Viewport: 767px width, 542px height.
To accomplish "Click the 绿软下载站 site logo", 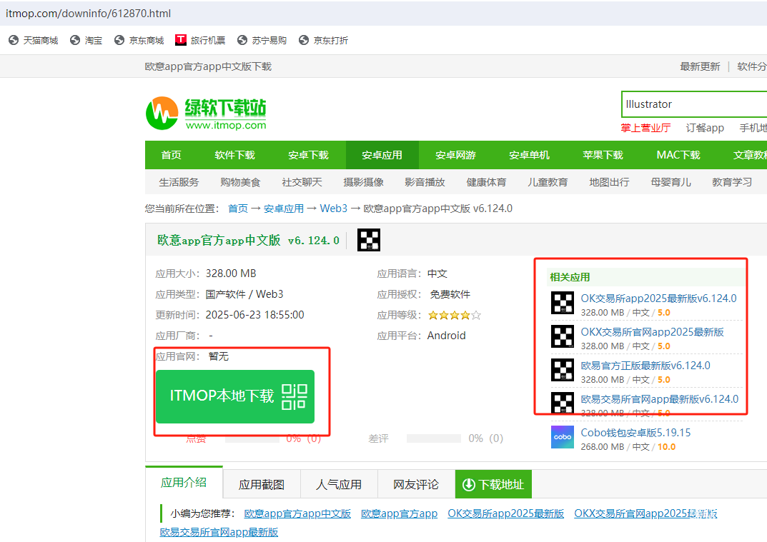I will pyautogui.click(x=206, y=114).
